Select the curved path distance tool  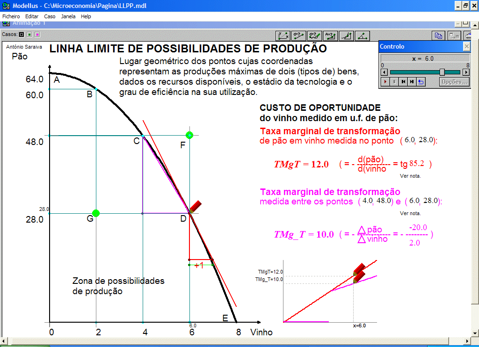point(315,35)
